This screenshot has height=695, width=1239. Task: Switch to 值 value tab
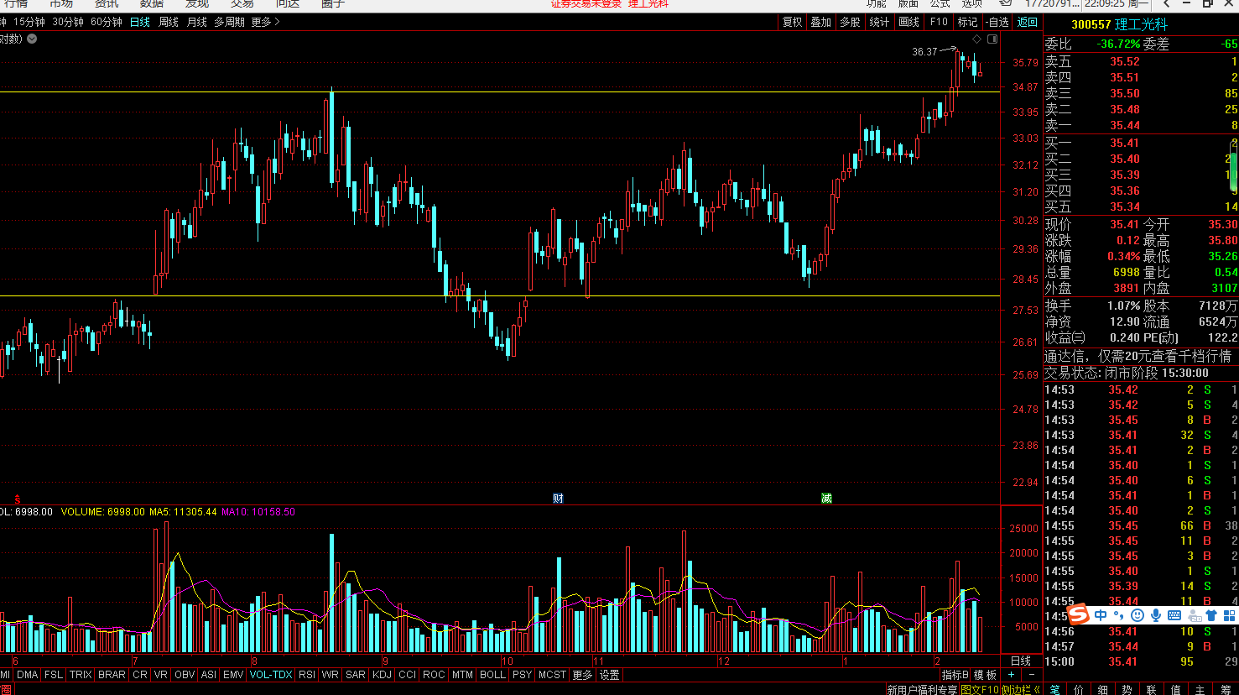(1176, 689)
